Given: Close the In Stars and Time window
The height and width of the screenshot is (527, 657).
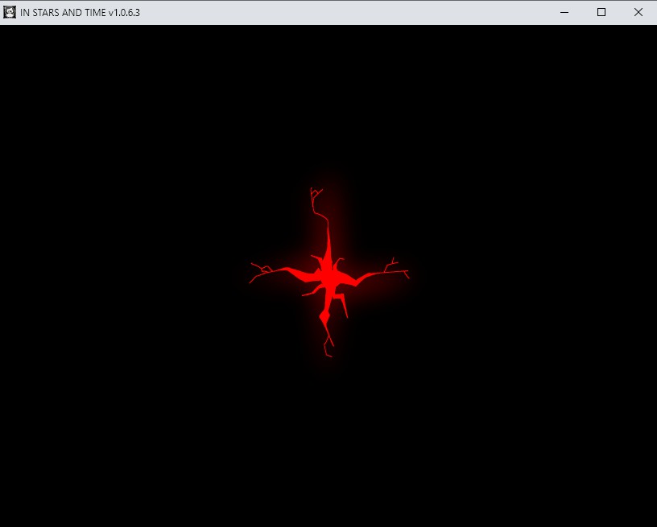Looking at the screenshot, I should tap(638, 13).
